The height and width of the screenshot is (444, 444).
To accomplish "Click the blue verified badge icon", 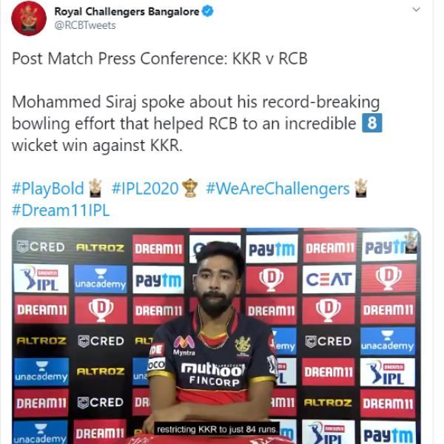I will tap(208, 11).
